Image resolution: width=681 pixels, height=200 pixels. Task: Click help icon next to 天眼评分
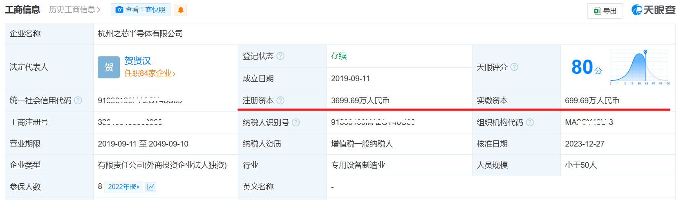(x=514, y=67)
